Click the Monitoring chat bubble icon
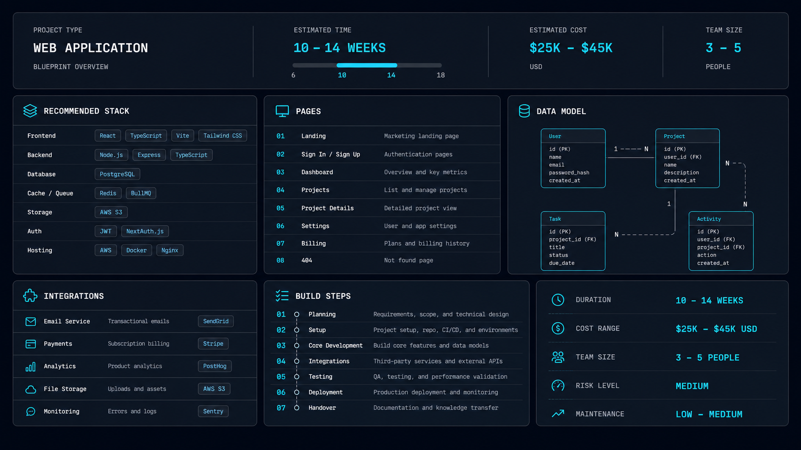Screen dimensions: 801x450 (31, 411)
